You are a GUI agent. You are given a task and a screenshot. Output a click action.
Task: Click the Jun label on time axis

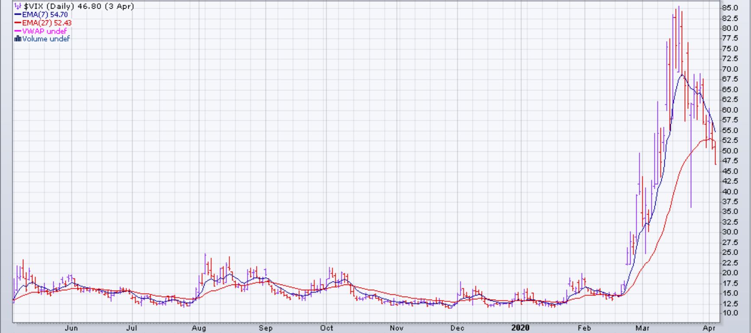pyautogui.click(x=71, y=328)
